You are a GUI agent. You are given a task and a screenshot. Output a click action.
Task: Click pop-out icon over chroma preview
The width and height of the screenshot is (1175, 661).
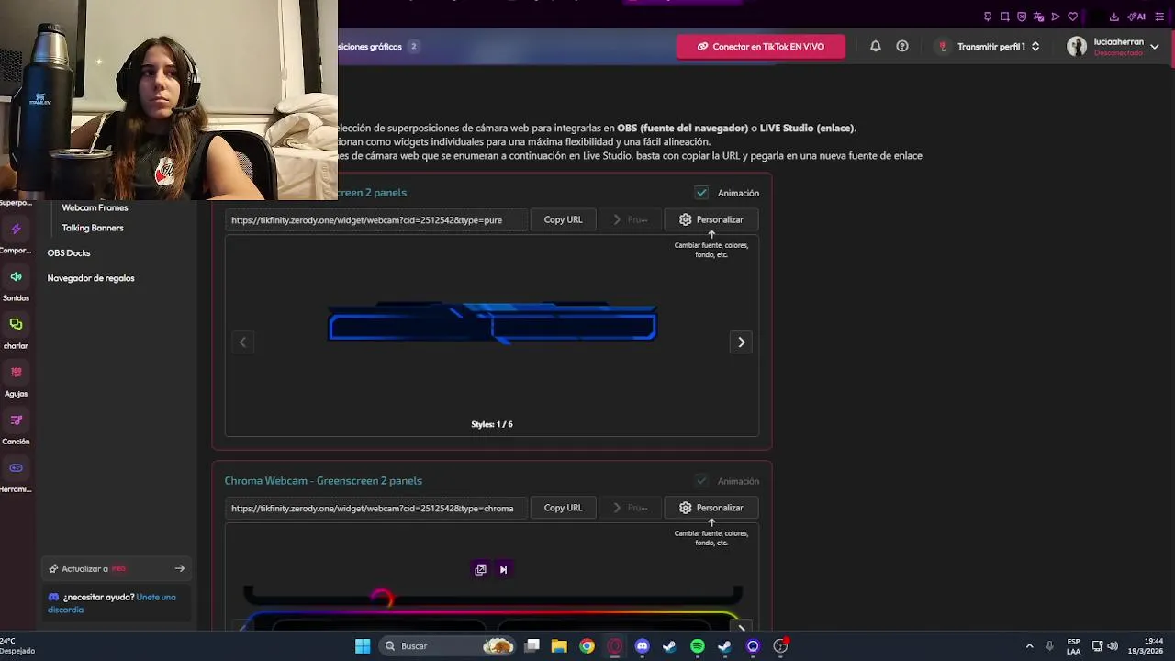pyautogui.click(x=480, y=569)
